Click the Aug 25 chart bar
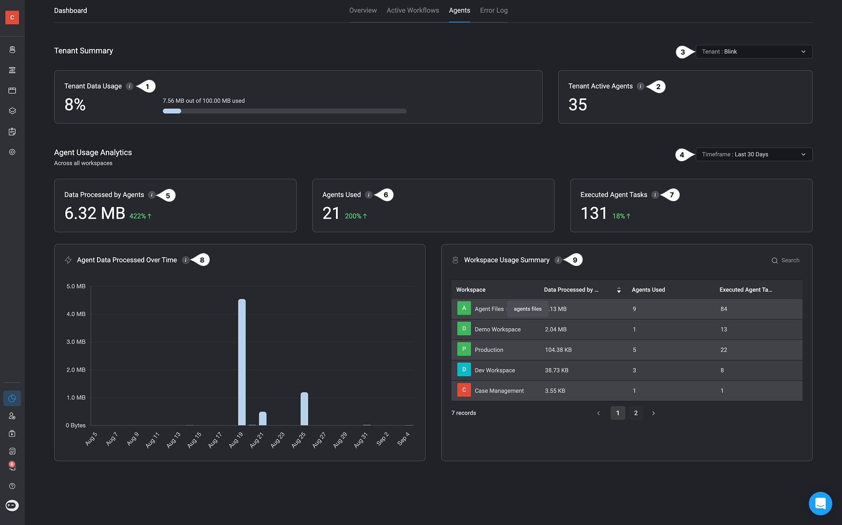Image resolution: width=842 pixels, height=525 pixels. point(304,409)
